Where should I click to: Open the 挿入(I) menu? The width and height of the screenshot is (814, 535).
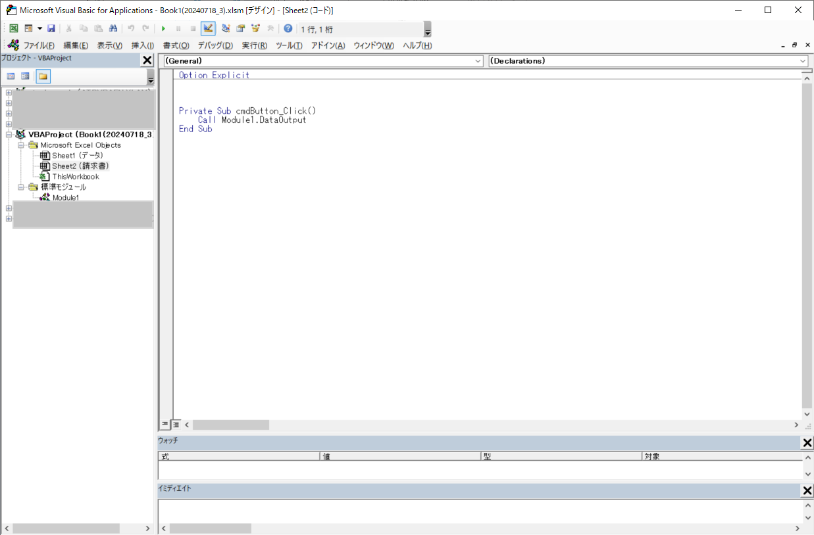point(143,45)
